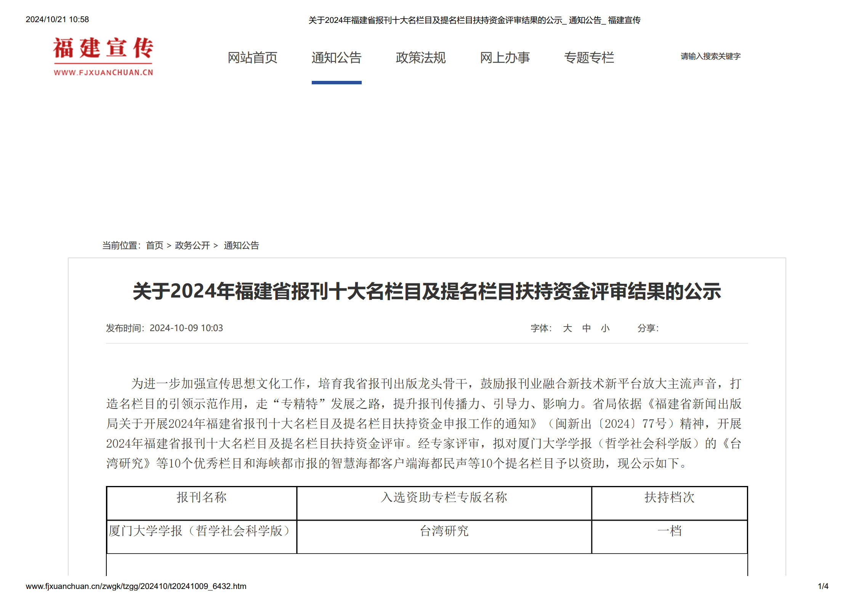Image resolution: width=856 pixels, height=605 pixels.
Task: Set font size to 中
Action: (x=586, y=328)
